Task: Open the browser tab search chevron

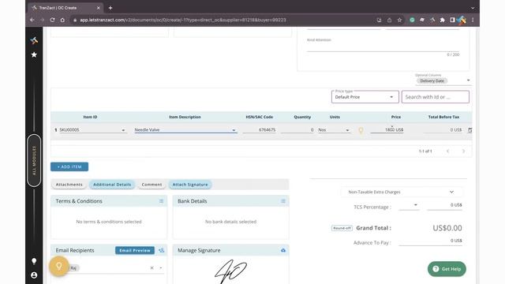Action: click(x=473, y=8)
